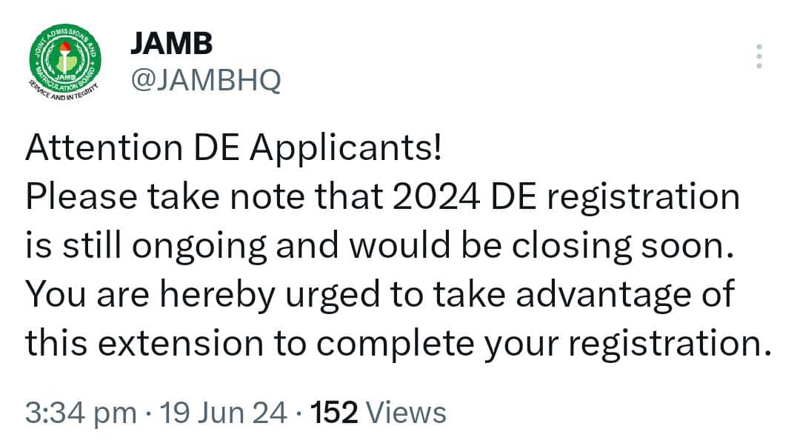Select the 'Attention DE Applicants!' line

point(233,148)
